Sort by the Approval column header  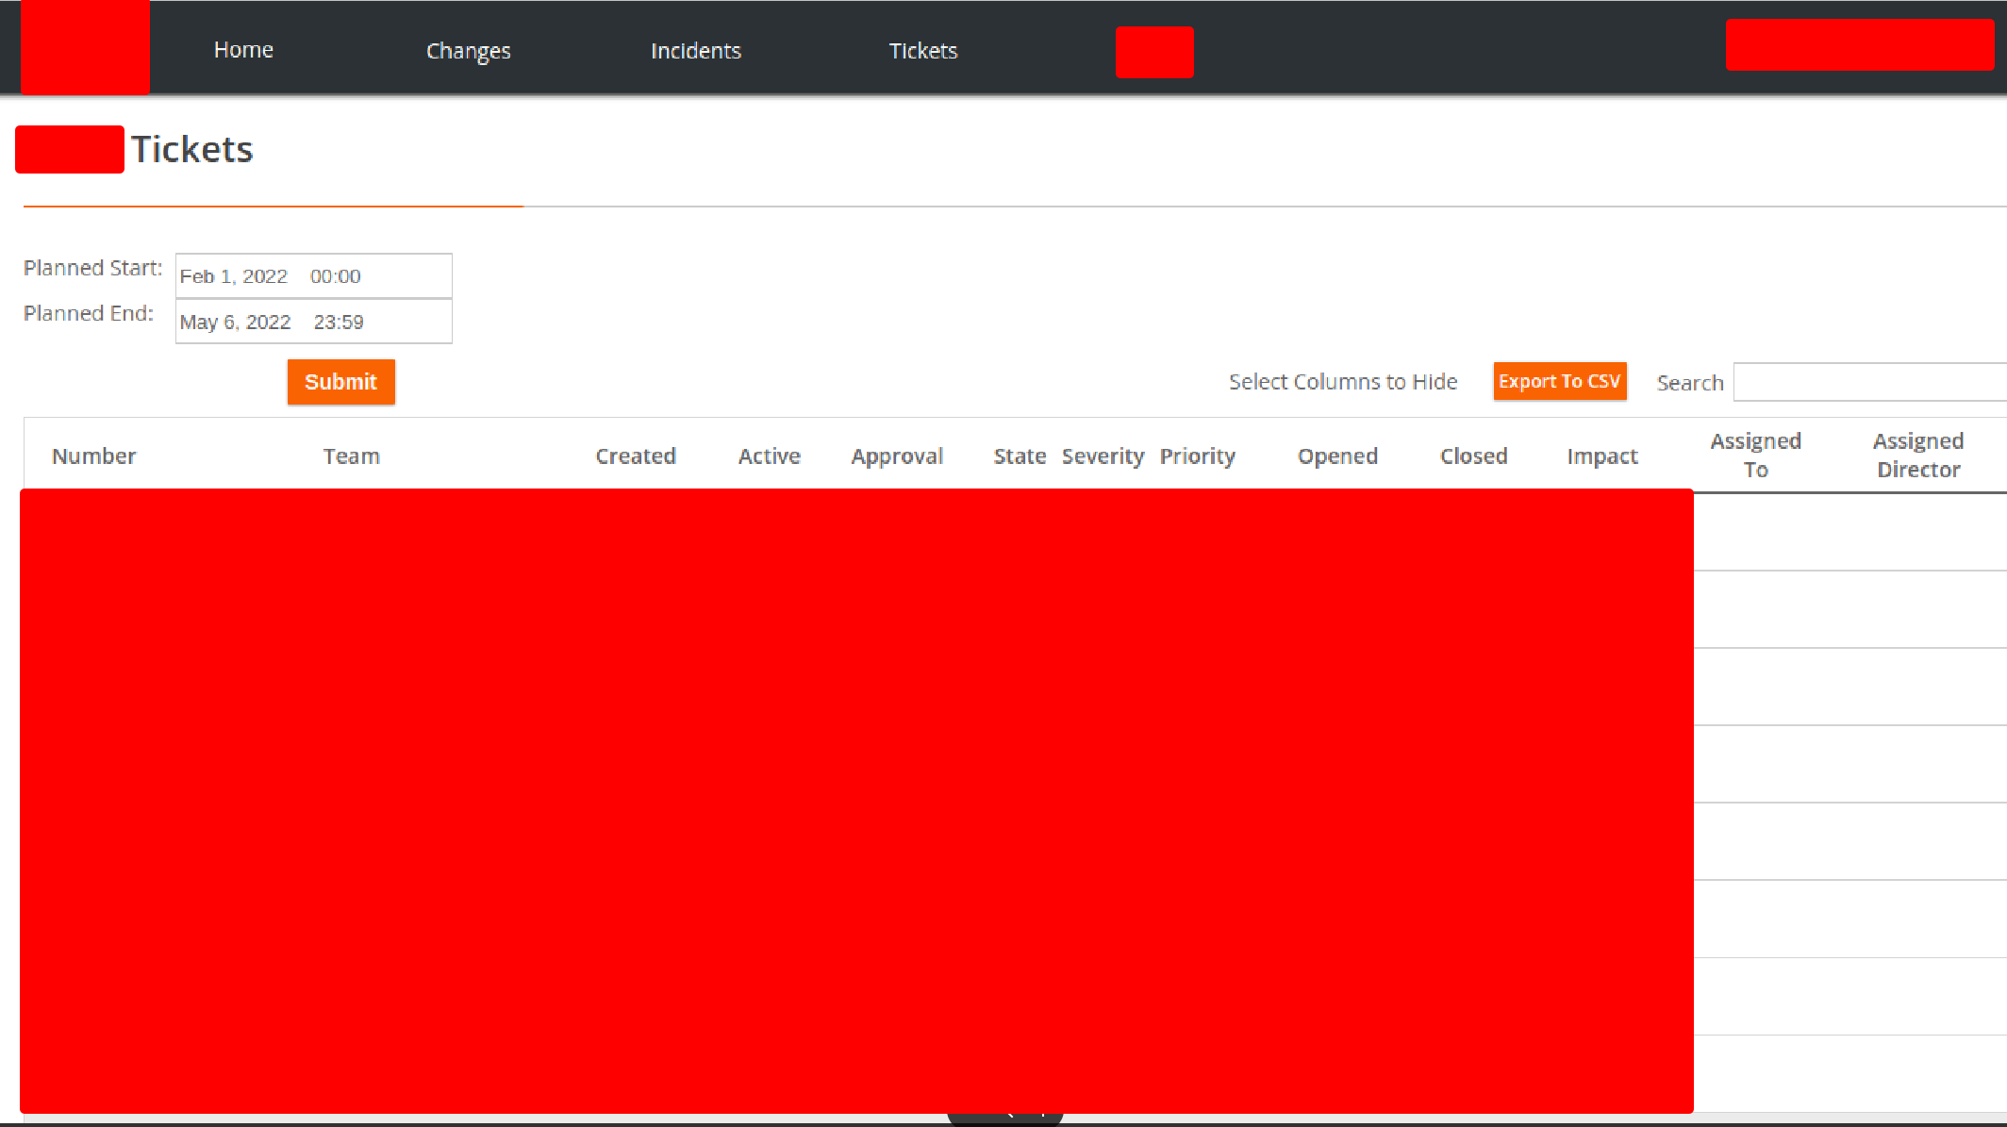tap(896, 456)
